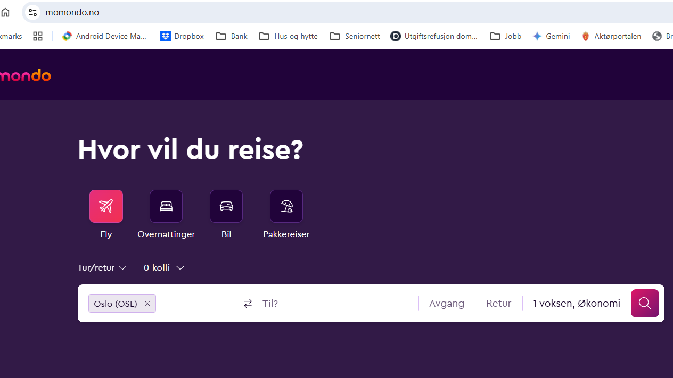This screenshot has width=673, height=378.
Task: Open the Overnattinger (accommodation) search icon
Action: (166, 206)
